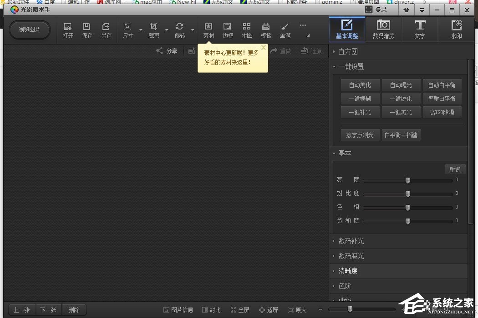Open the 拼图 (Collage) tool
Viewport: 478px width, 318px height.
247,30
